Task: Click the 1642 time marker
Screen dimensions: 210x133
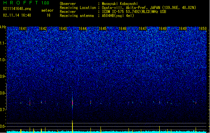Action: pyautogui.click(x=43, y=29)
